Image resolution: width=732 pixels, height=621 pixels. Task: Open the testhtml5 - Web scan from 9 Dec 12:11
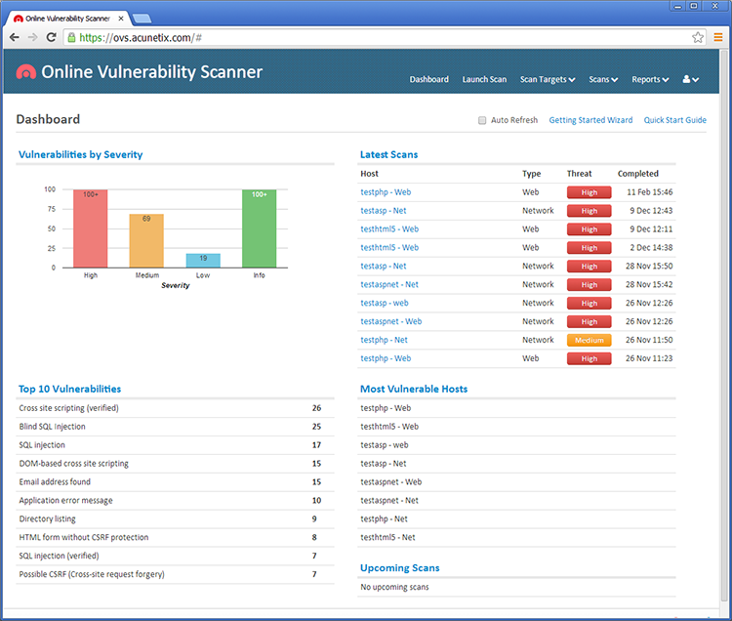[389, 228]
